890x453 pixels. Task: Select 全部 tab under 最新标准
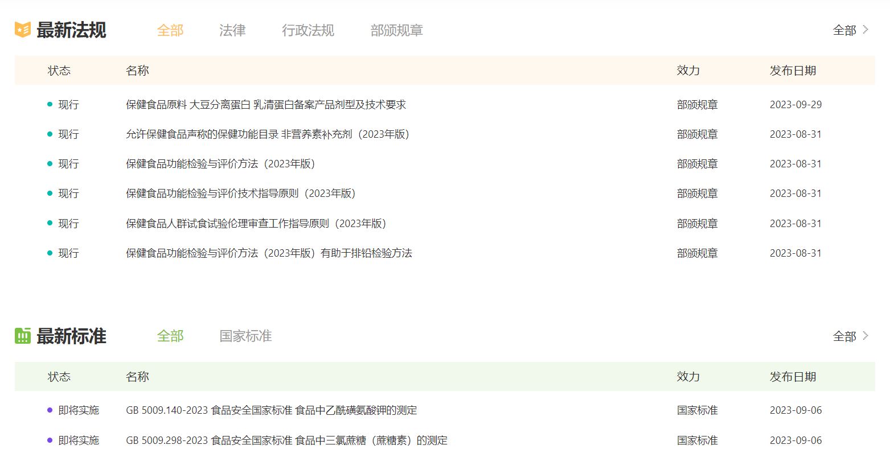pyautogui.click(x=170, y=336)
